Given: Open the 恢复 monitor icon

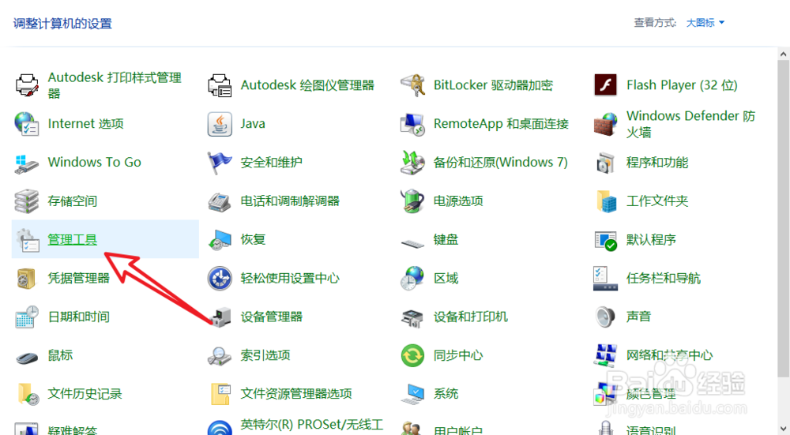Looking at the screenshot, I should (220, 240).
